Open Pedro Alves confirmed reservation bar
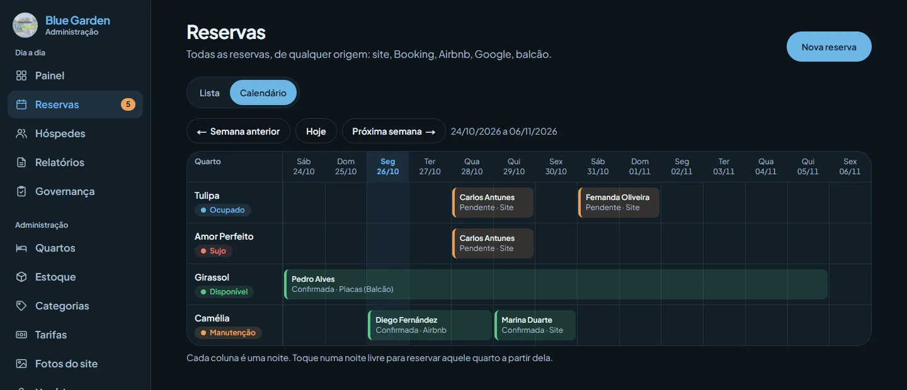The width and height of the screenshot is (907, 390). pyautogui.click(x=556, y=284)
